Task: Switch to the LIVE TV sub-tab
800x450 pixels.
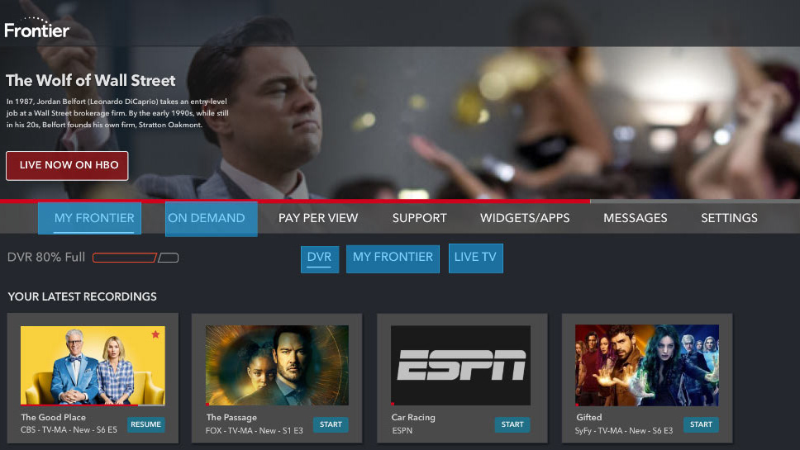Action: coord(475,258)
